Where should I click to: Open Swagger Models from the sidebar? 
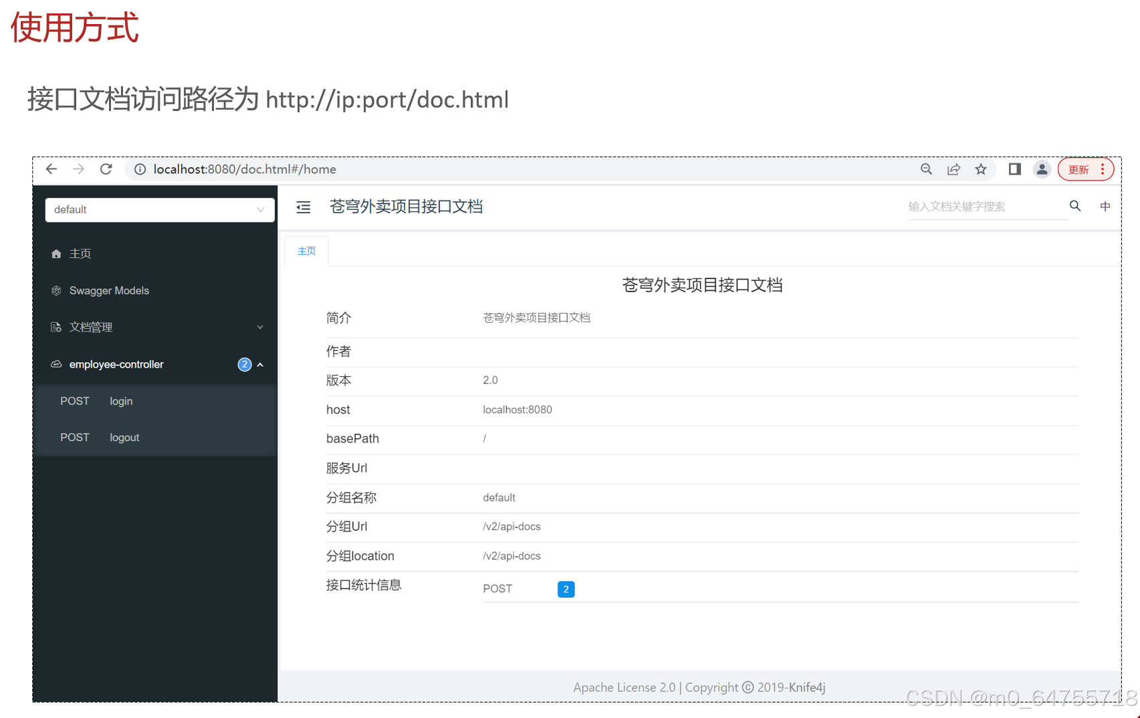pos(109,290)
